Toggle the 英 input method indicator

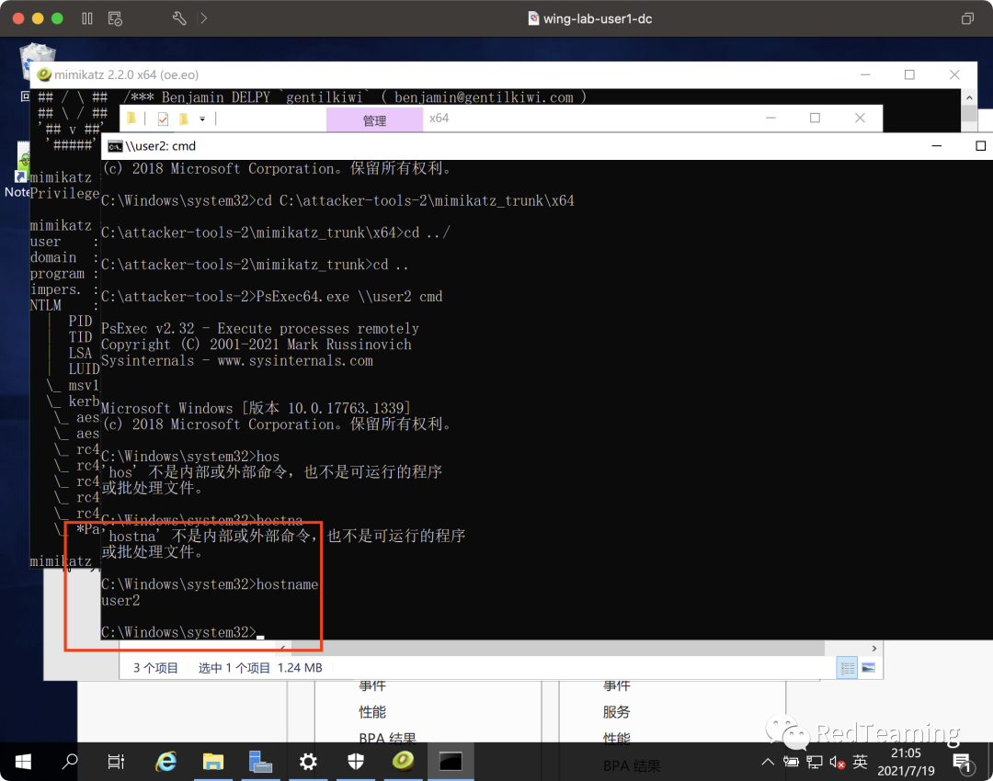(x=860, y=762)
